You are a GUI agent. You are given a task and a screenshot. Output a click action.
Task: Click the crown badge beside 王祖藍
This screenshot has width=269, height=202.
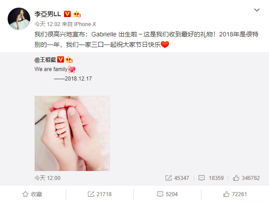coord(69,59)
